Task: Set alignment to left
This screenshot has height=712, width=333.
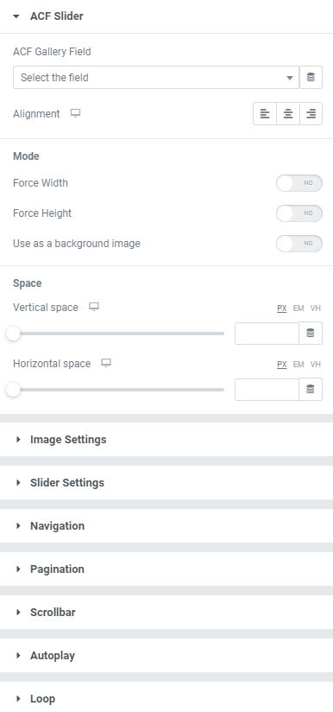Action: coord(265,113)
